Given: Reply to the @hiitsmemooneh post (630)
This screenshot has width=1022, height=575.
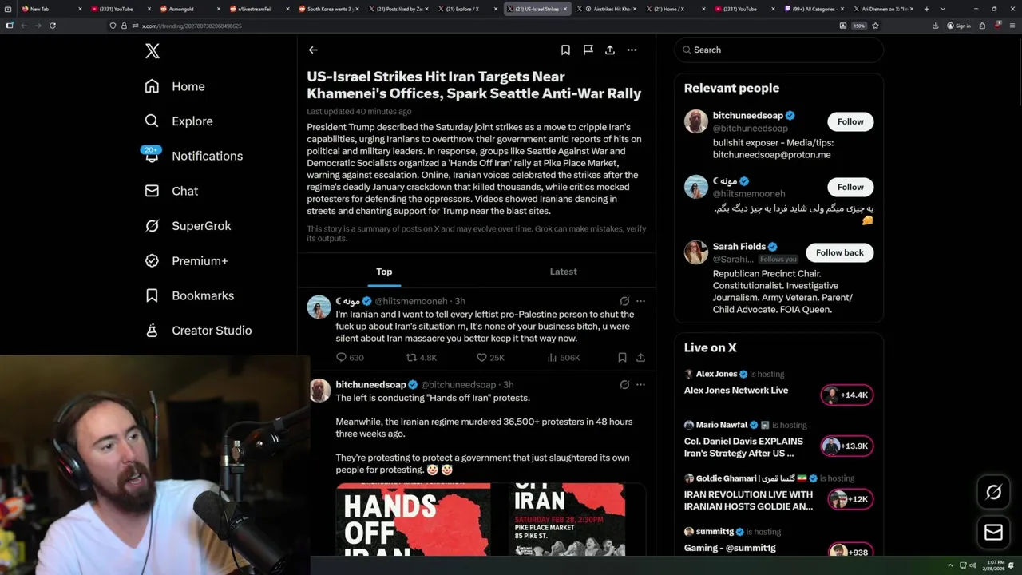Looking at the screenshot, I should pos(350,358).
